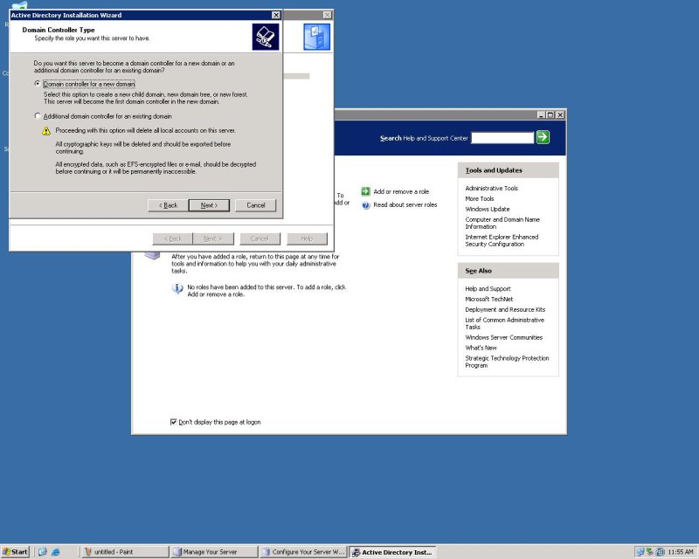699x559 pixels.
Task: Open Windows Update link
Action: click(488, 209)
